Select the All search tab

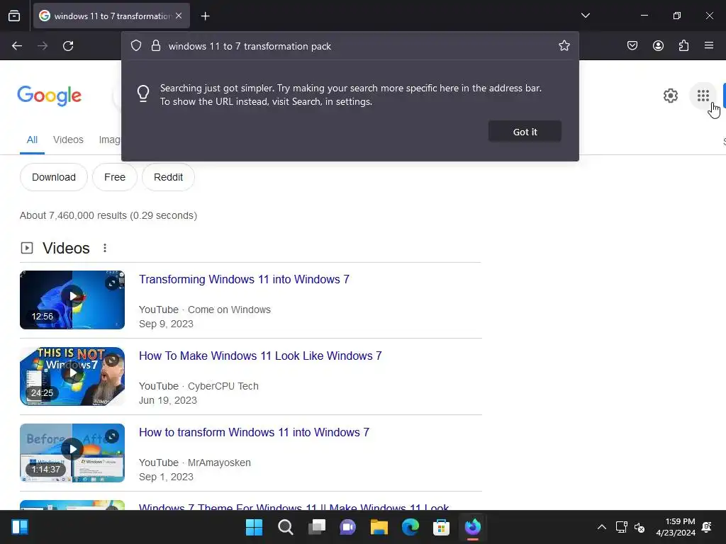pos(32,140)
